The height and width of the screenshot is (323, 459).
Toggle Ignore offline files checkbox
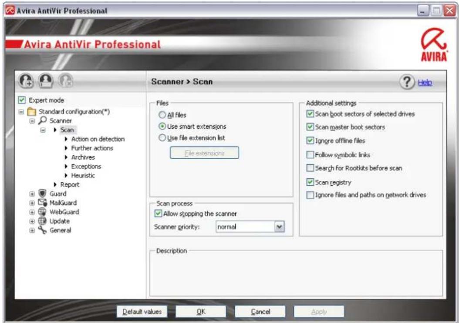click(x=310, y=140)
